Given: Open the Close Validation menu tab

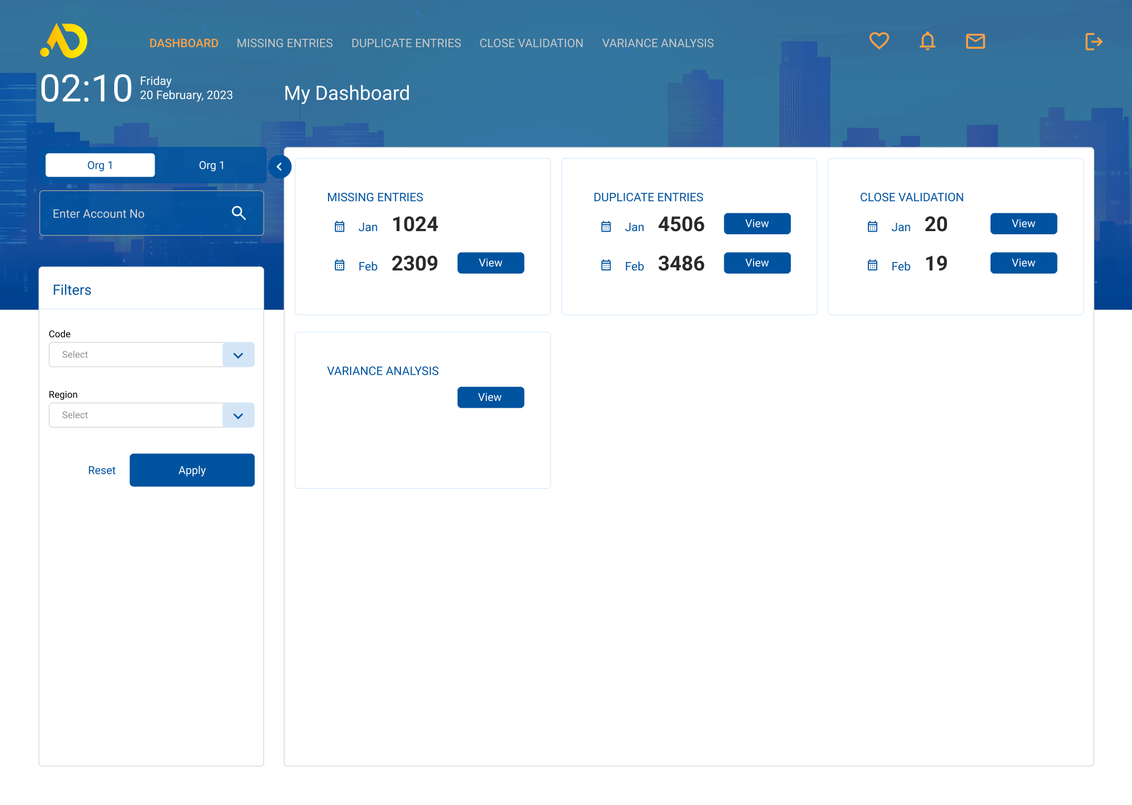Looking at the screenshot, I should click(531, 43).
